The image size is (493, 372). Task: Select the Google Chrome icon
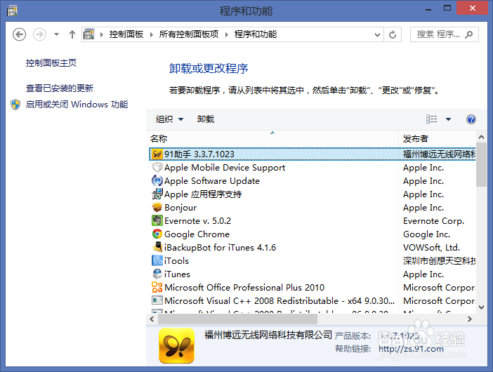157,234
